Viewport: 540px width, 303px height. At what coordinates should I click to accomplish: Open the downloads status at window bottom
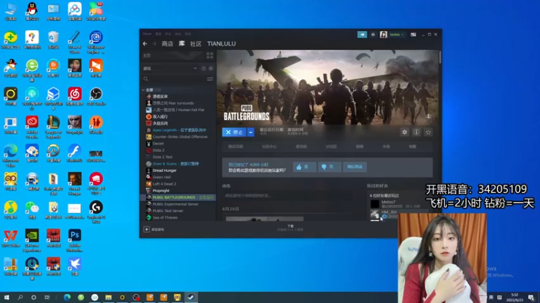pyautogui.click(x=290, y=228)
